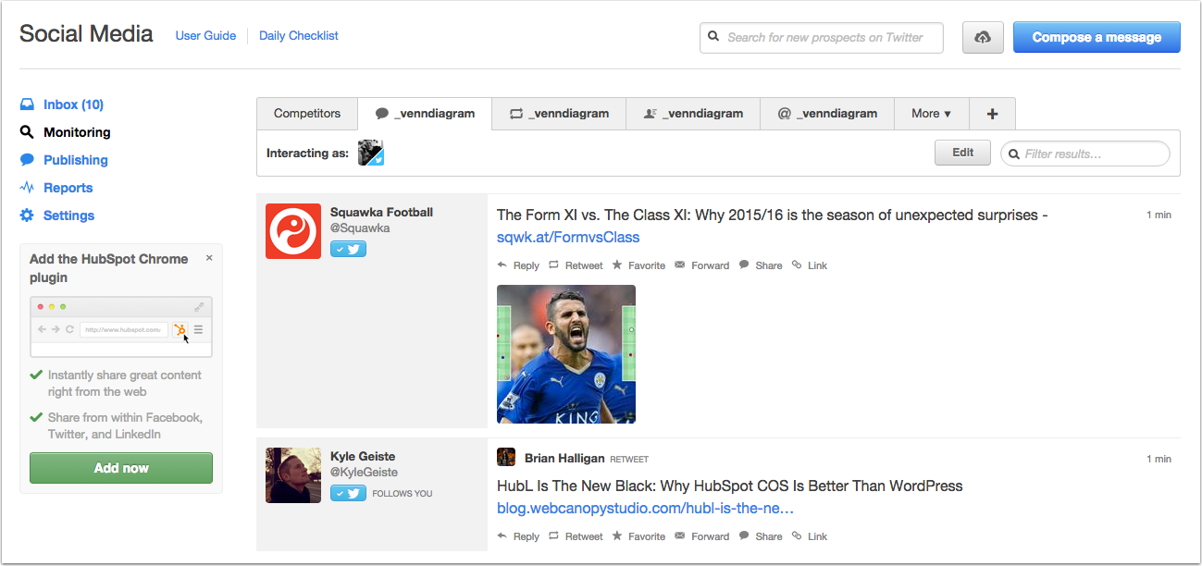
Task: Open the footballer photo in Squawka tweet
Action: (x=566, y=354)
